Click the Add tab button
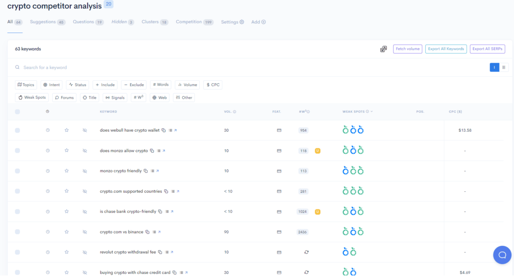The image size is (514, 280). (x=259, y=22)
